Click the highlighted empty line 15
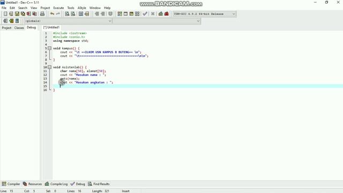 tap(198, 86)
